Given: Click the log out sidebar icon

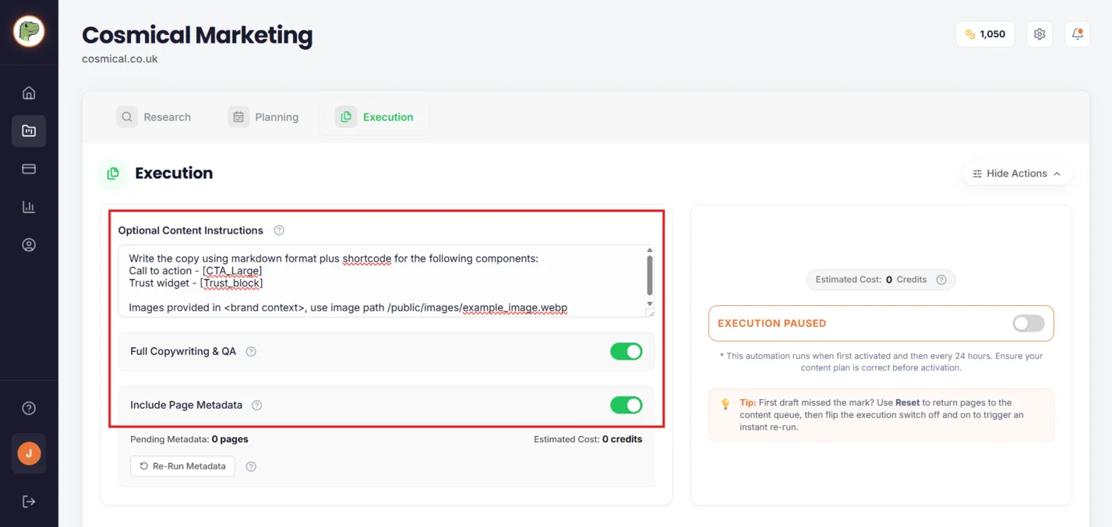Looking at the screenshot, I should click(29, 501).
